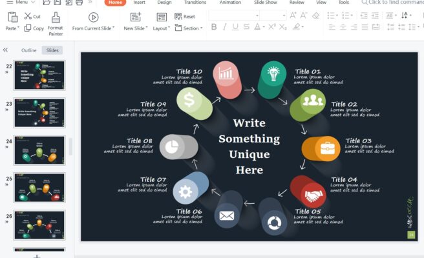Screen dimensions: 424x258
Task: Click the distributed alignment icon
Action: pyautogui.click(x=376, y=27)
